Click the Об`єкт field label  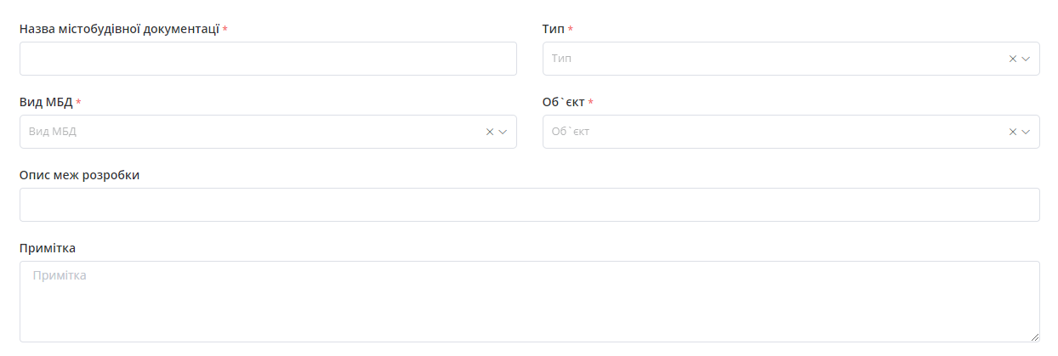563,102
